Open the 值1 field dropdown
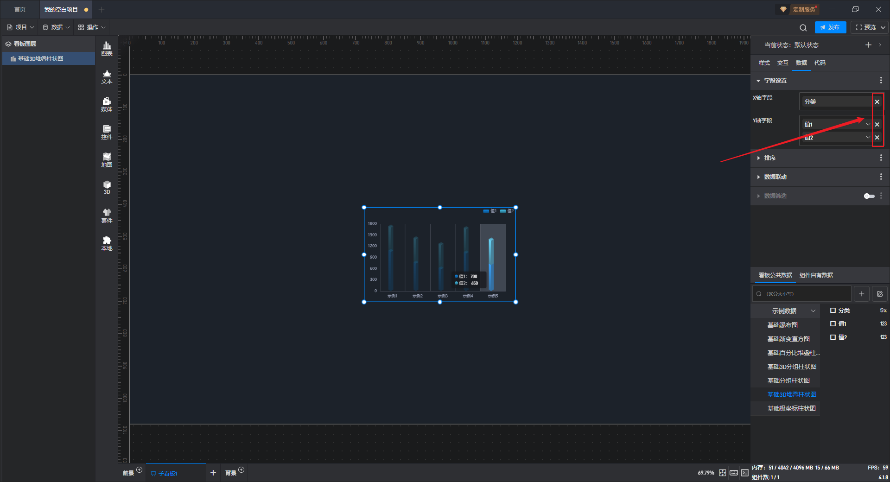The height and width of the screenshot is (482, 890). point(868,124)
